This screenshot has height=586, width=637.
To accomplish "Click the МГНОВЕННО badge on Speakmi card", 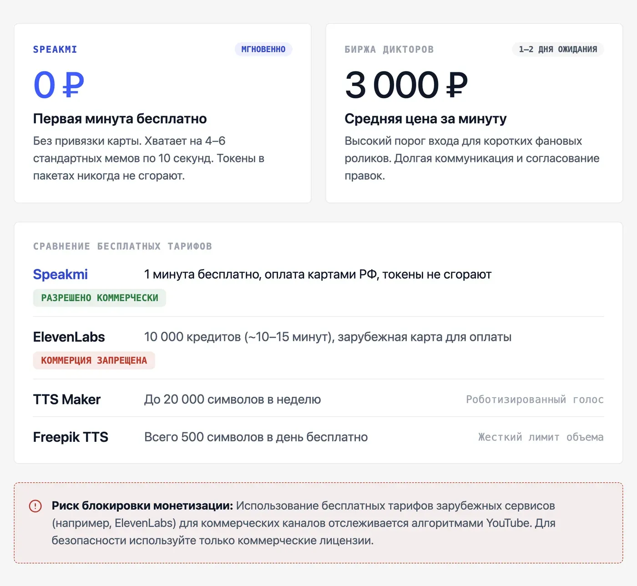I will tap(263, 49).
